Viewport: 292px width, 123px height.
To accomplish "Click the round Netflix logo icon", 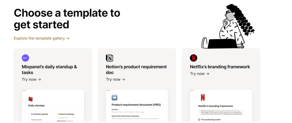I will [x=194, y=58].
